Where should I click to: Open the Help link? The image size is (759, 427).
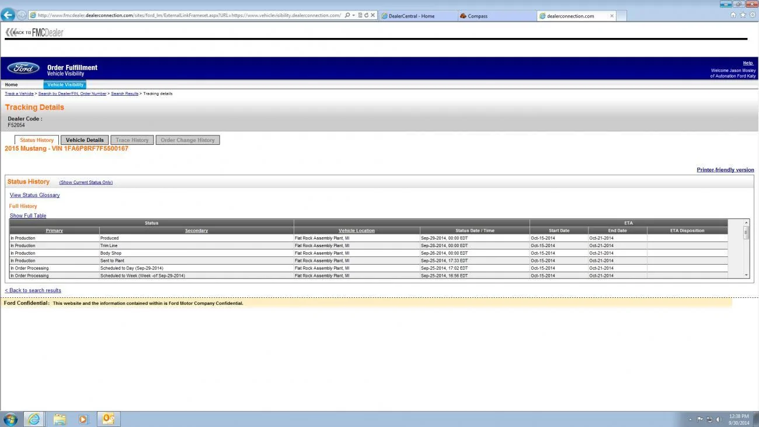pos(748,63)
